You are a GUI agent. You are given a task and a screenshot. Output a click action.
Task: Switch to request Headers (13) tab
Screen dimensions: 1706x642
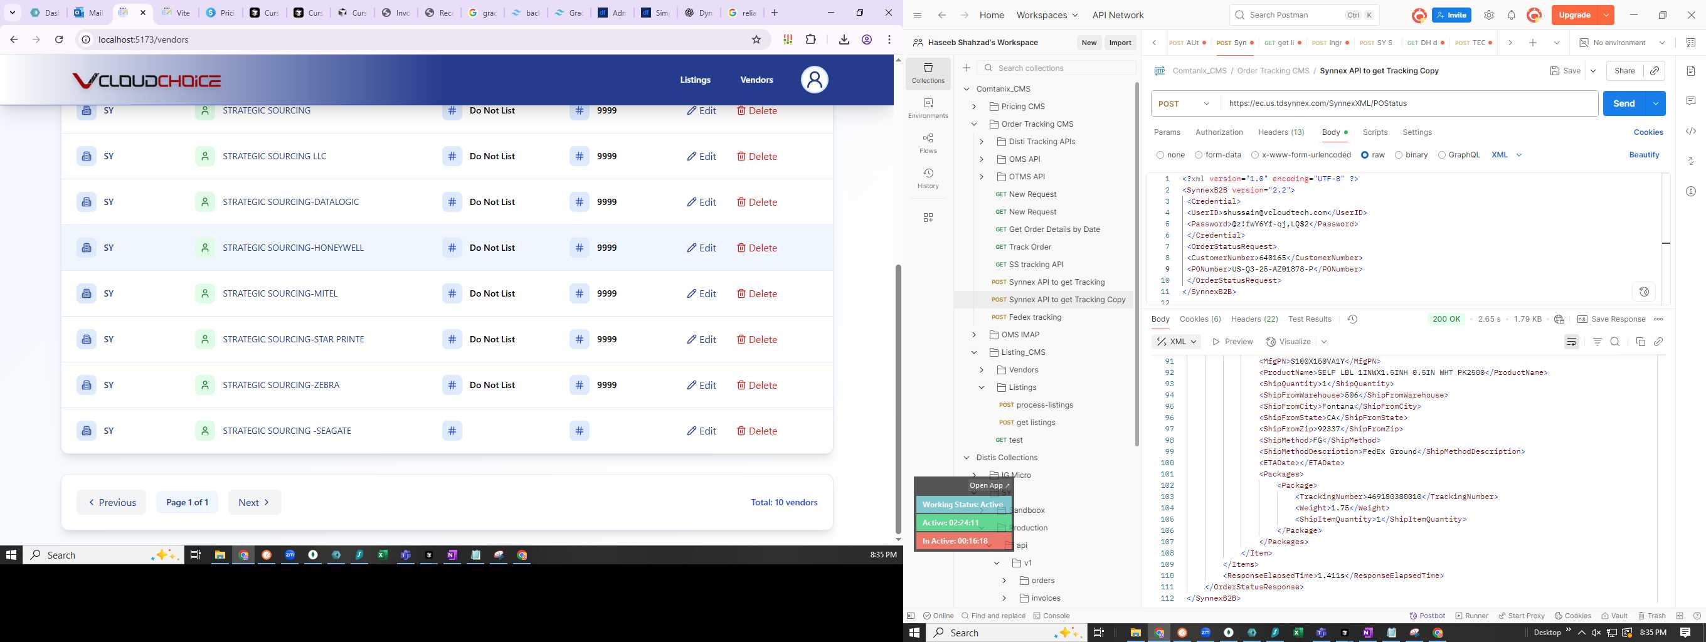tap(1281, 132)
